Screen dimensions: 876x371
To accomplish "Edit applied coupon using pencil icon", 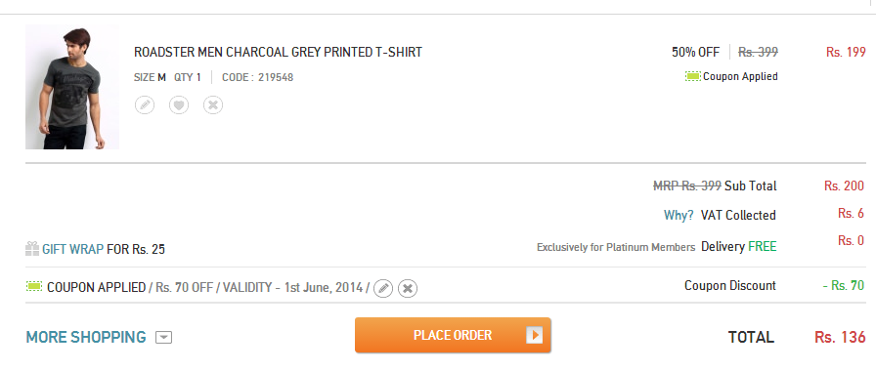I will (383, 288).
